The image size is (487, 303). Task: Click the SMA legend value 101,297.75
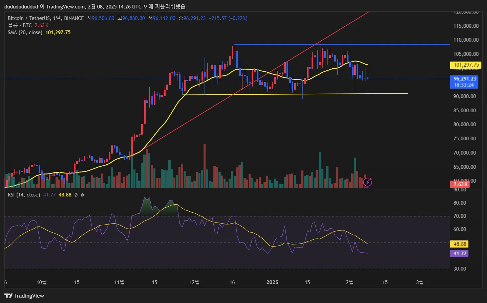pyautogui.click(x=58, y=32)
